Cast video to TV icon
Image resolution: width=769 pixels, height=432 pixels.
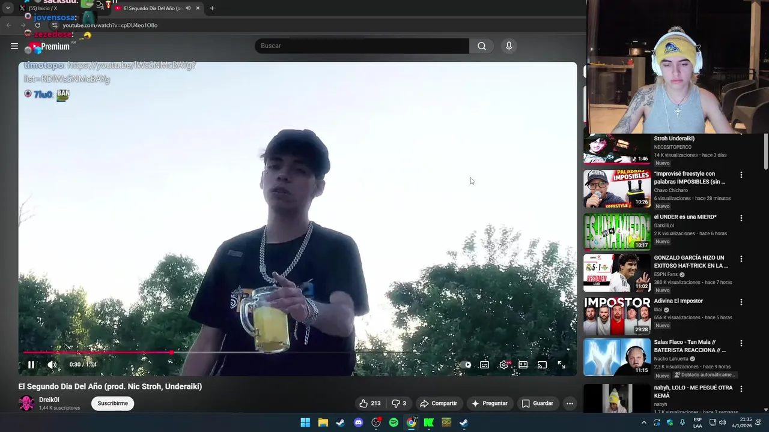pos(542,365)
